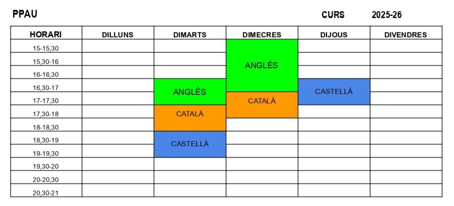Click the blue CASTELLÀ block on Dimarts
Image resolution: width=454 pixels, height=206 pixels.
click(x=190, y=144)
